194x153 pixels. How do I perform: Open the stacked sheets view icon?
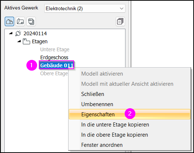[31, 21]
